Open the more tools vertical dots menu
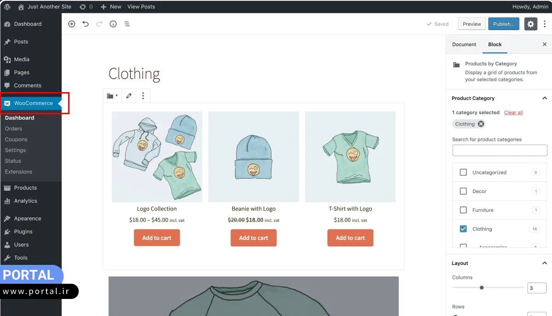The image size is (552, 316). point(545,24)
